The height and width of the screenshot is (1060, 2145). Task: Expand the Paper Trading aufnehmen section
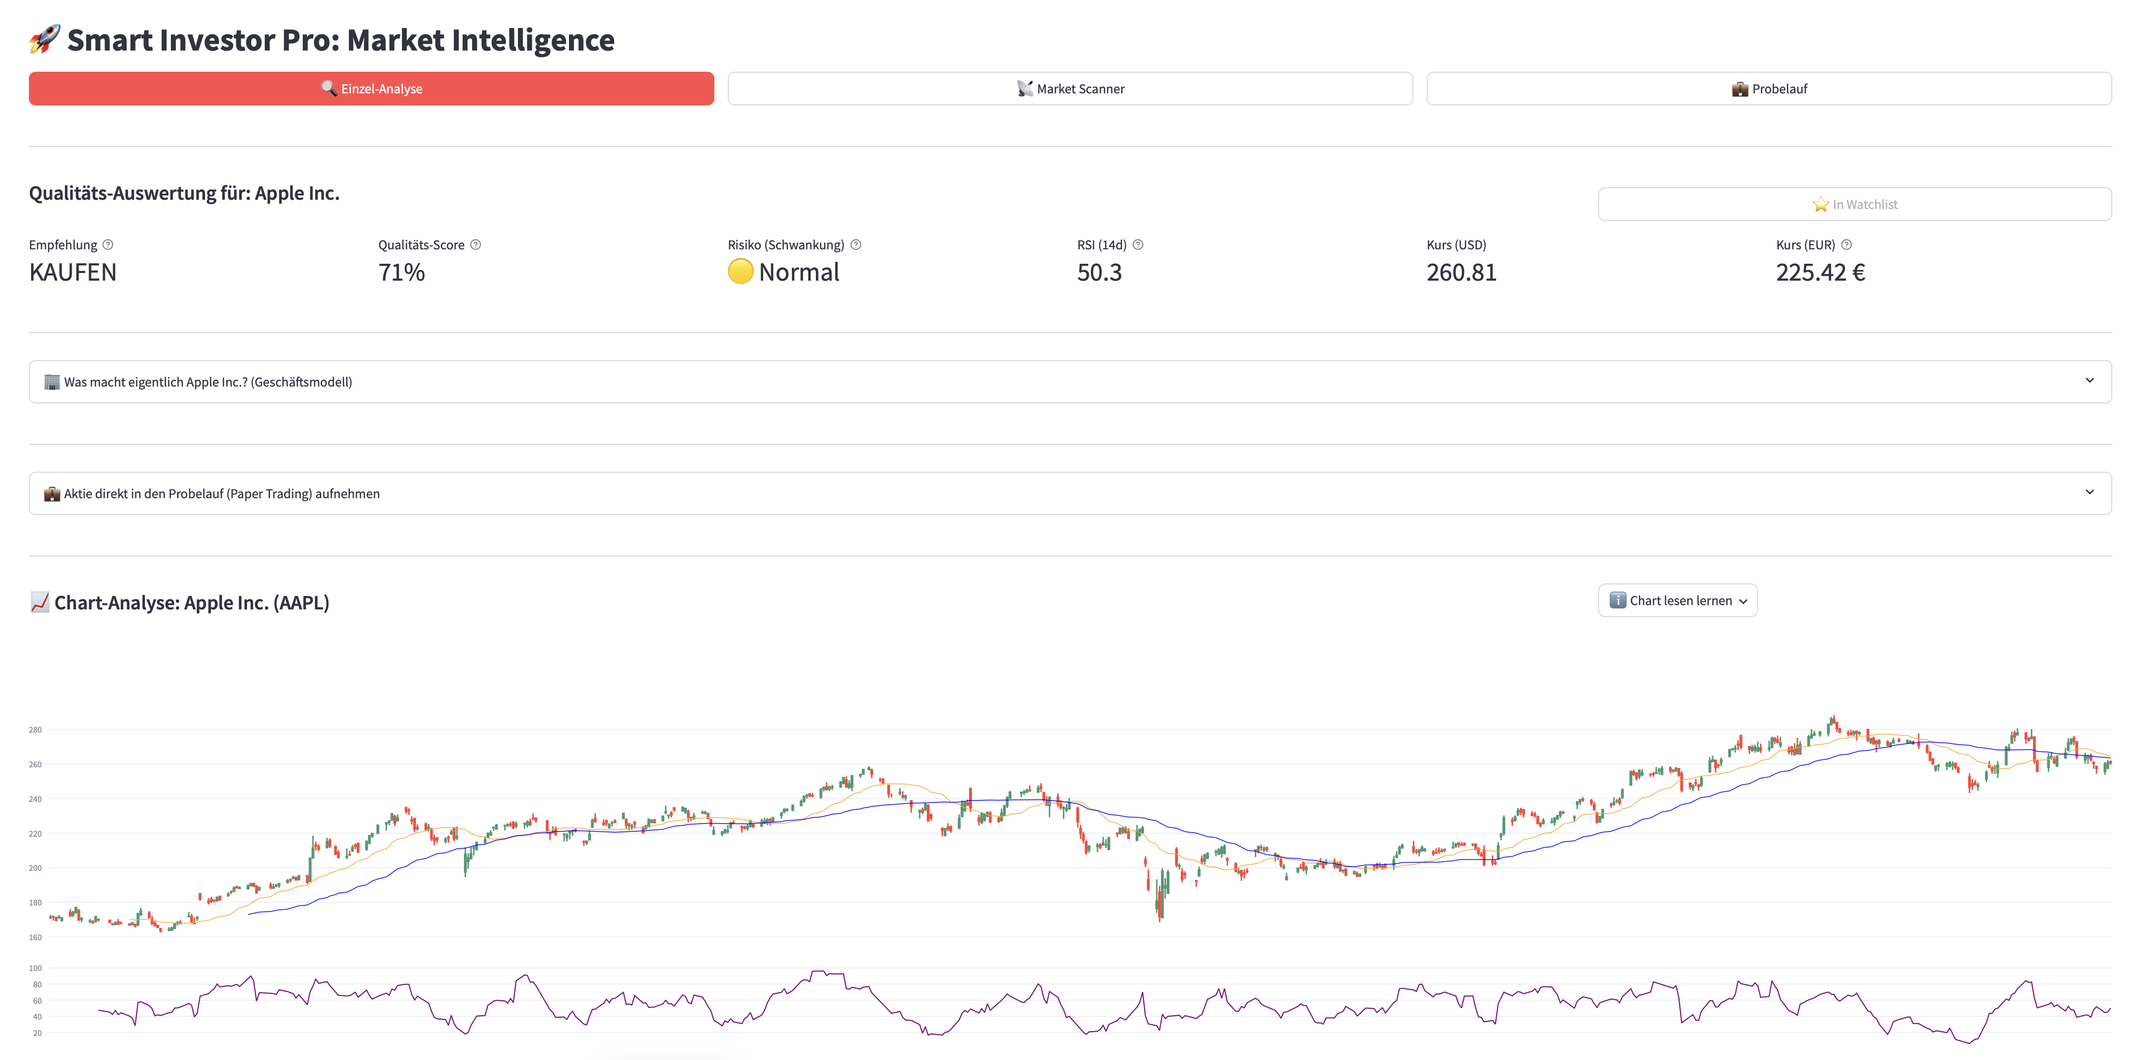tap(1070, 493)
